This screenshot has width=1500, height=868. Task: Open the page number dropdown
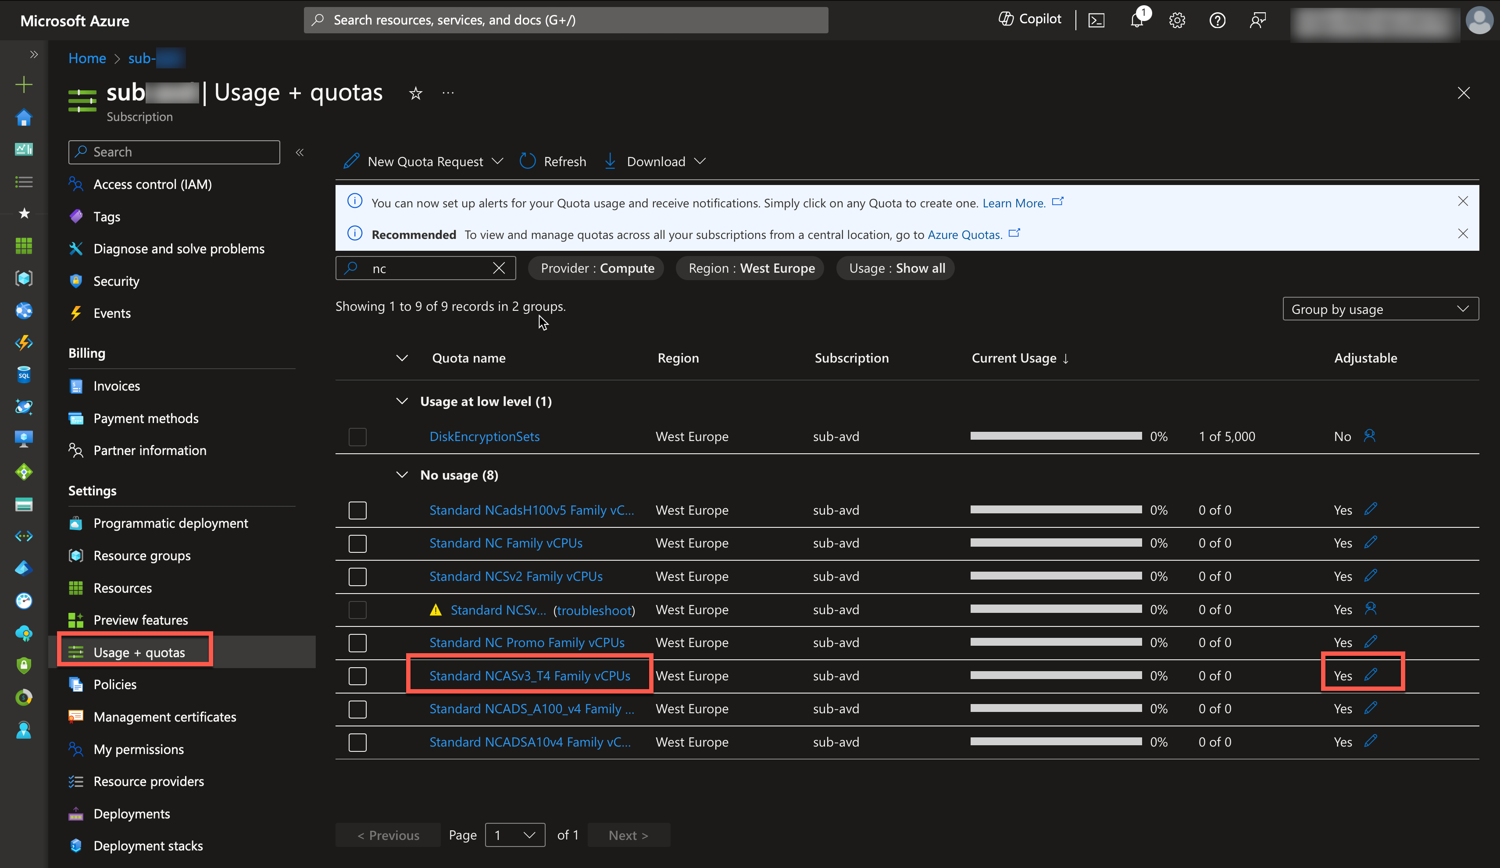[x=515, y=835]
